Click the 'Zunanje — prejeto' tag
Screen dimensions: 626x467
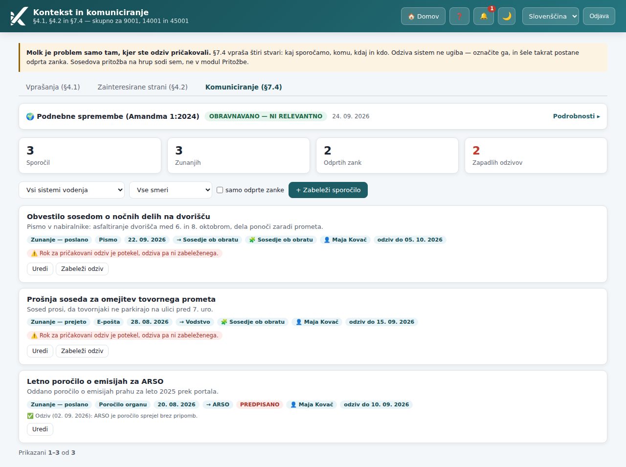(x=59, y=322)
